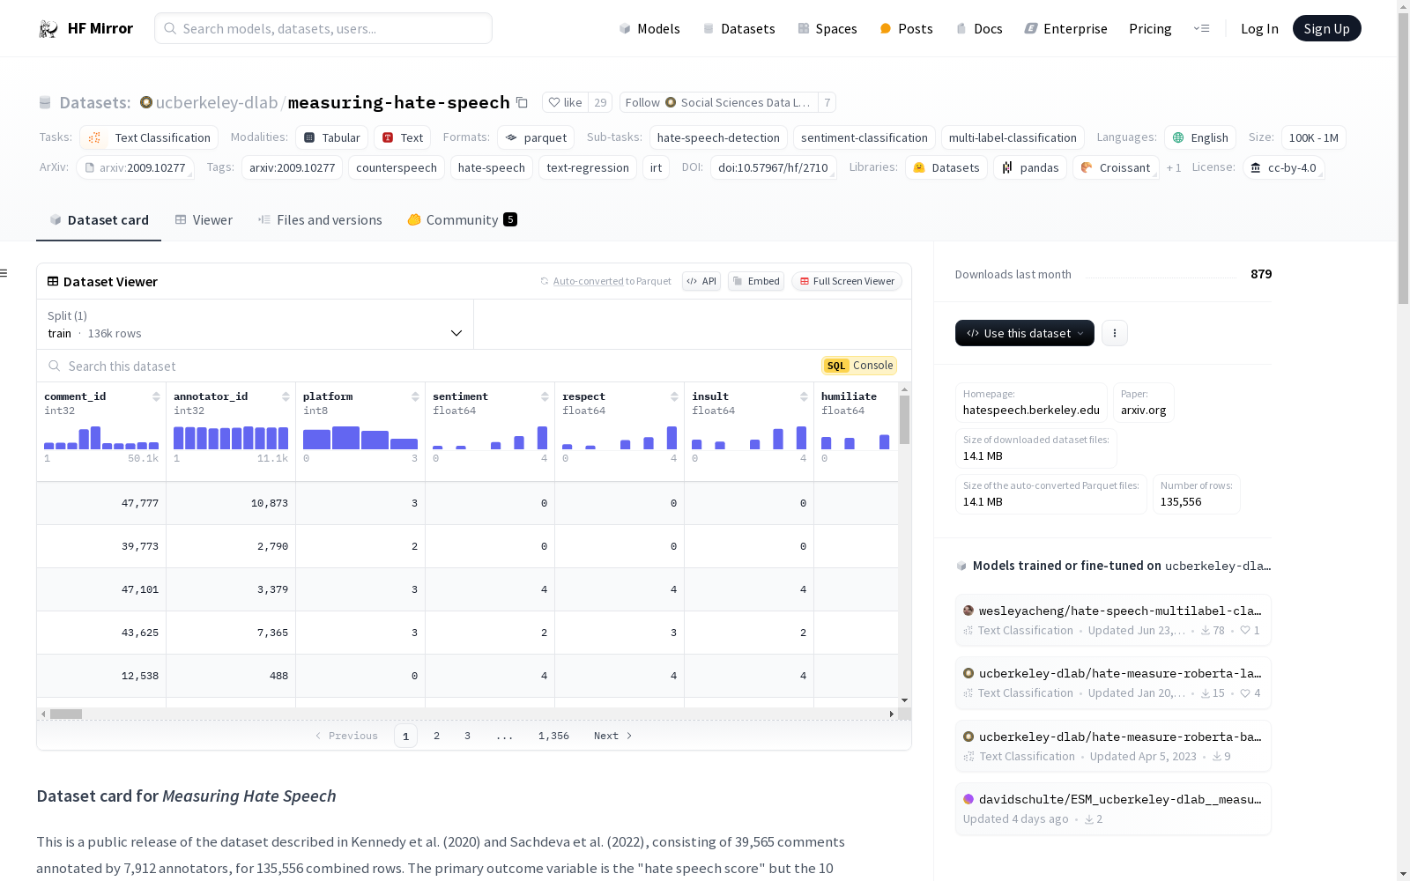Viewport: 1410px width, 881px height.
Task: Go to Next page of rows
Action: 613,736
